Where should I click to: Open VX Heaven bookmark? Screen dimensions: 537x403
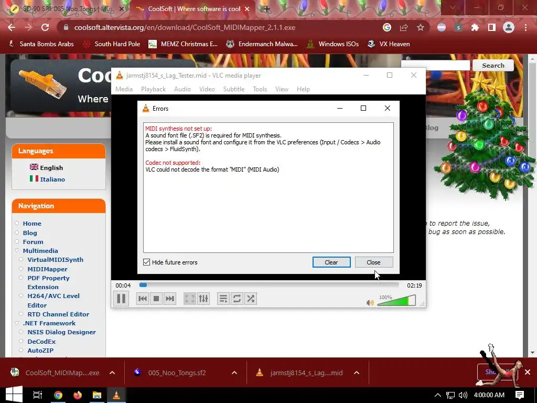pos(389,44)
